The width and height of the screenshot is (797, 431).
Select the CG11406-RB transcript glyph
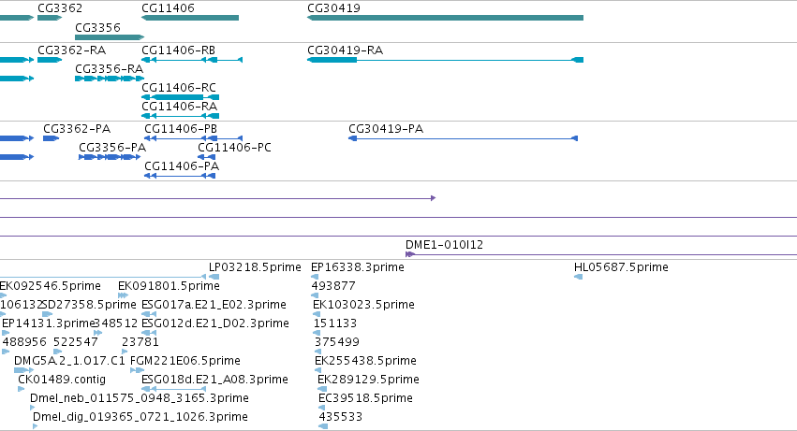192,60
